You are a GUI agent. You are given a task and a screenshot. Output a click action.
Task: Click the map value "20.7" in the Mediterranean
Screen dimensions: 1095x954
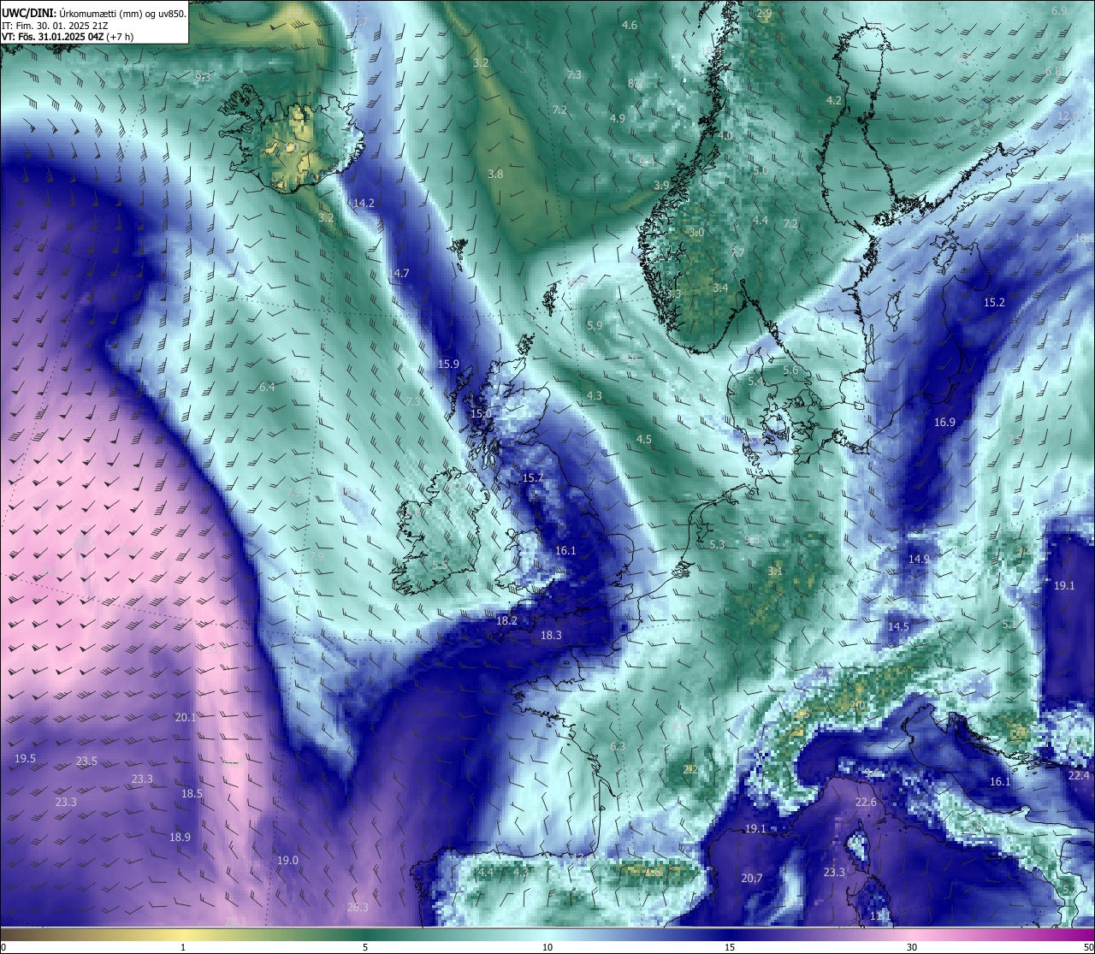click(751, 878)
